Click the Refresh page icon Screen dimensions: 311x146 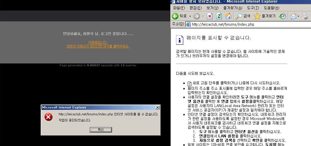click(219, 16)
